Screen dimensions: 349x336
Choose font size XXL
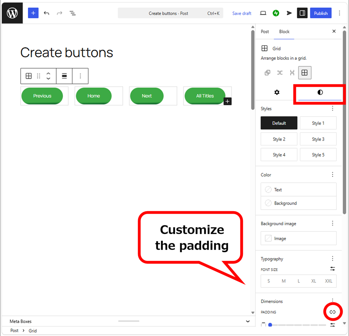(x=329, y=281)
